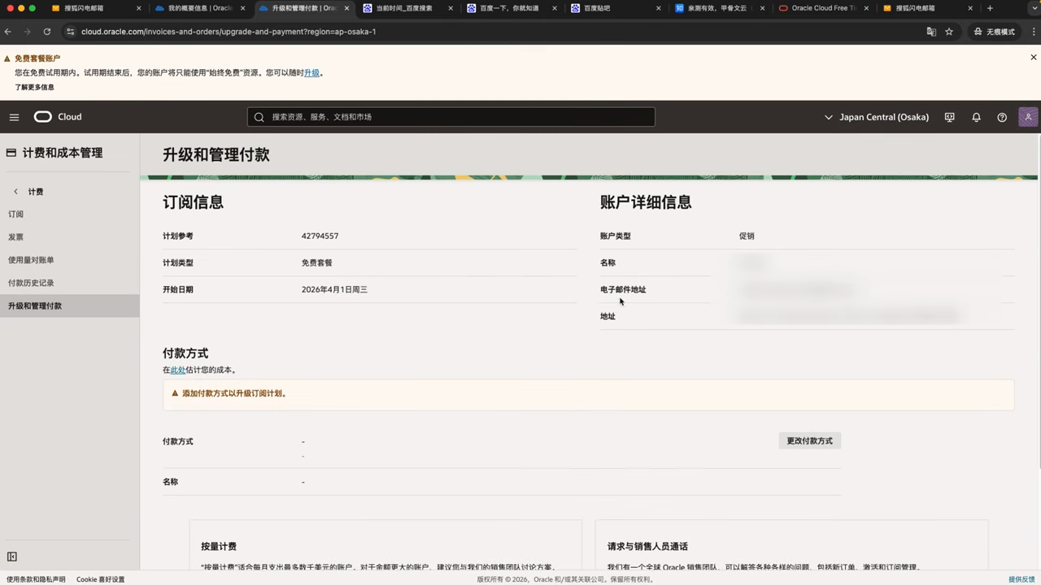
Task: Close the Oracle Cloud Free Tier tab
Action: point(866,8)
